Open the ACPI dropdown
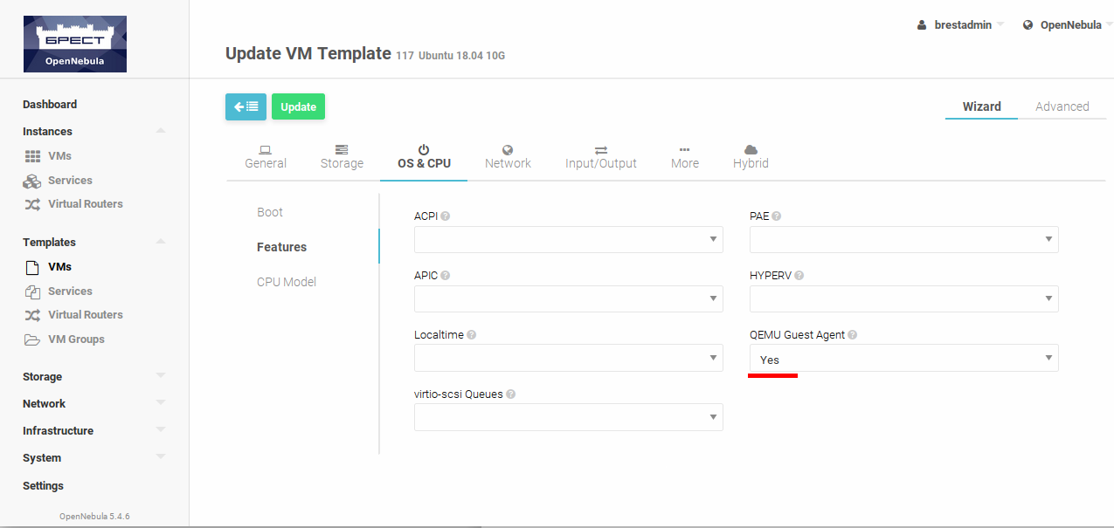The height and width of the screenshot is (528, 1114). tap(568, 239)
